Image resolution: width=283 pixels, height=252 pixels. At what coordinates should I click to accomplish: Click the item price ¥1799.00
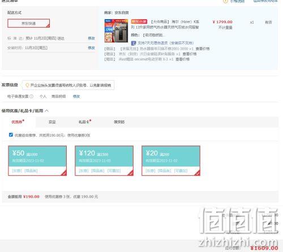click(x=222, y=22)
